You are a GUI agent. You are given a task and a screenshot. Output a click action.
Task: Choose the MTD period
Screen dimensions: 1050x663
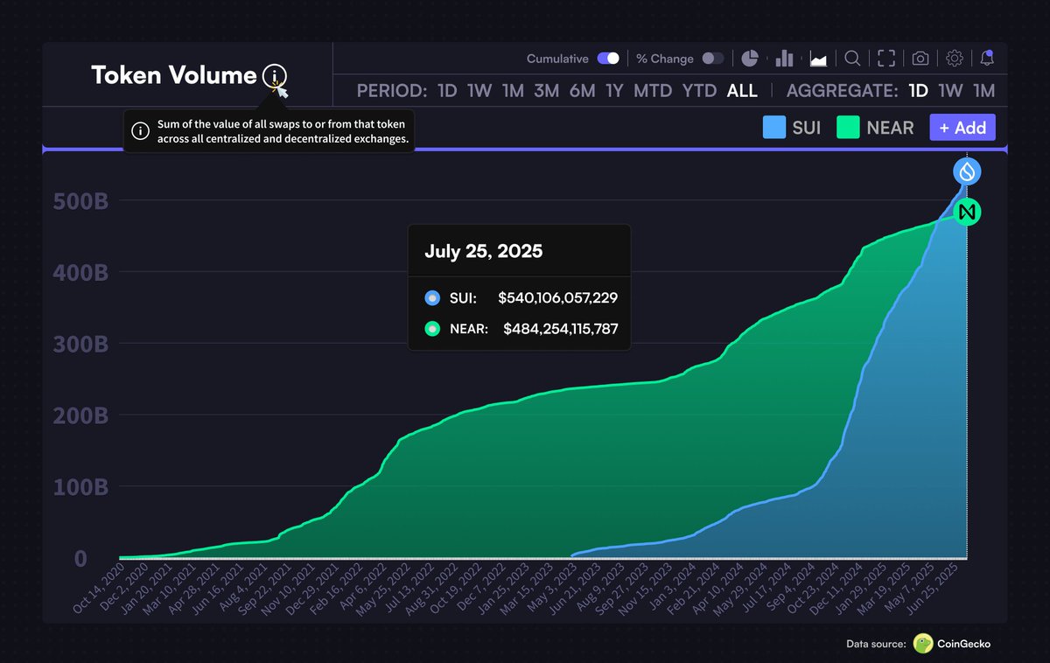(653, 91)
